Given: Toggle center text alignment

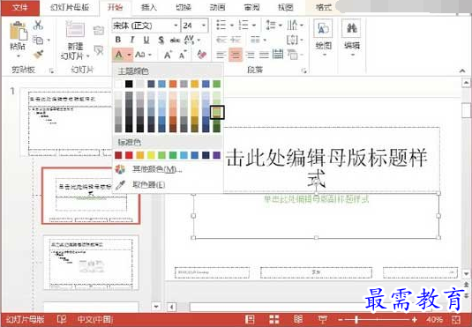Looking at the screenshot, I should tap(236, 55).
